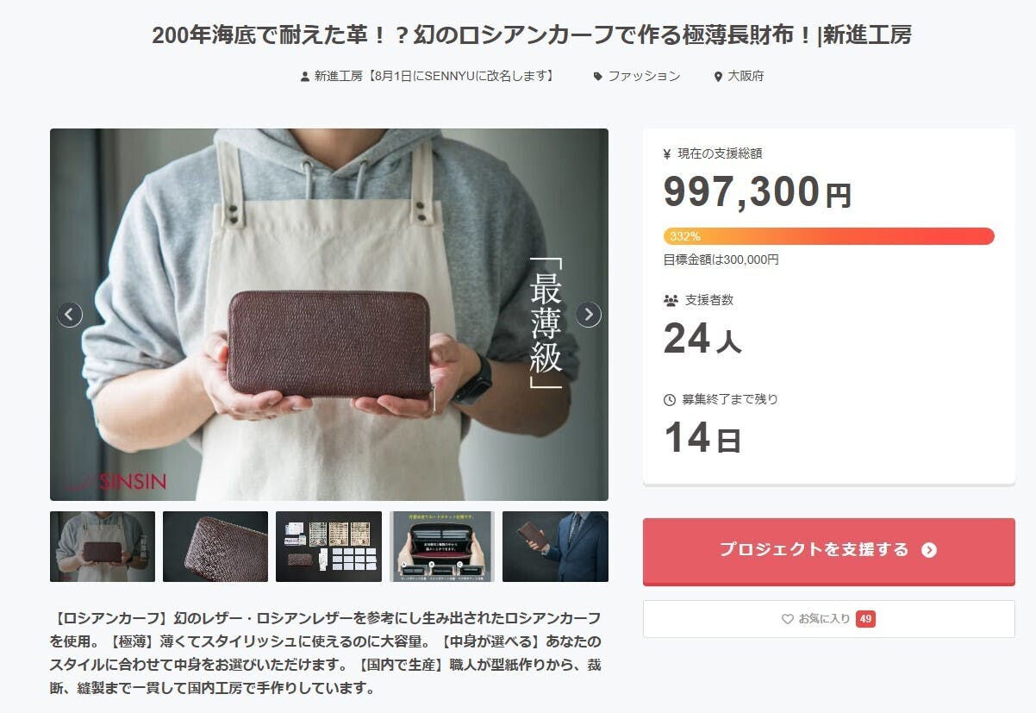The width and height of the screenshot is (1036, 713).
Task: Click the location pin icon beside 大阪府
Action: (x=718, y=77)
